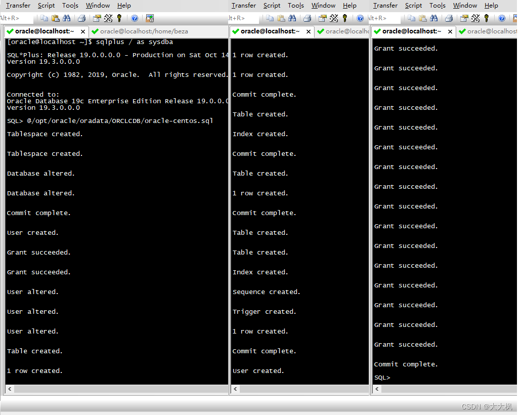Open Global Options tools icon, middle window
The image size is (520, 415).
click(334, 18)
